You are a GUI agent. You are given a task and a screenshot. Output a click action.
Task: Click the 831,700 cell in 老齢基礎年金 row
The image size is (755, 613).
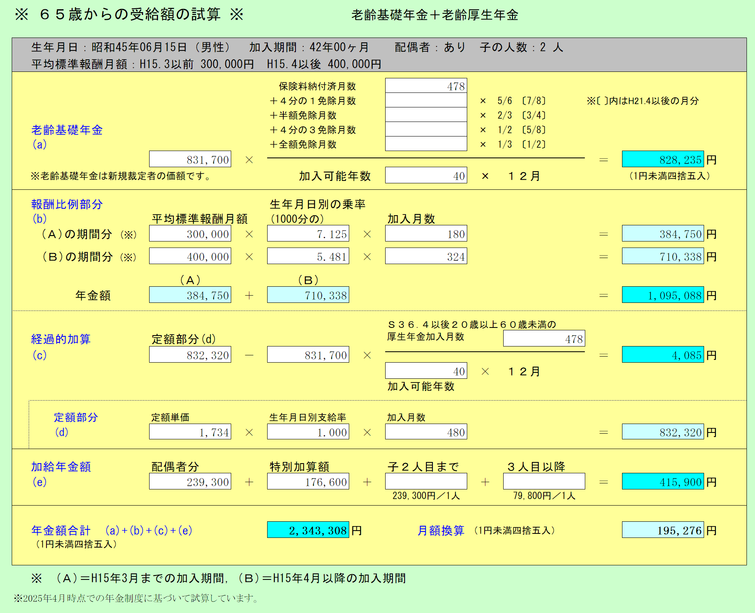click(x=190, y=159)
